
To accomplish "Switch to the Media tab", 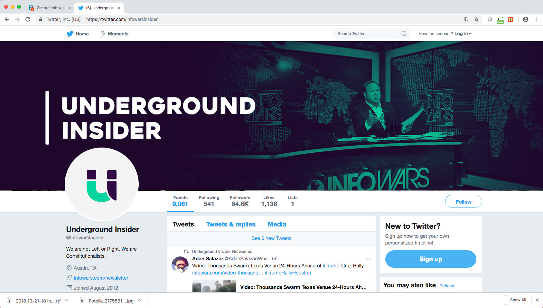I will (277, 224).
